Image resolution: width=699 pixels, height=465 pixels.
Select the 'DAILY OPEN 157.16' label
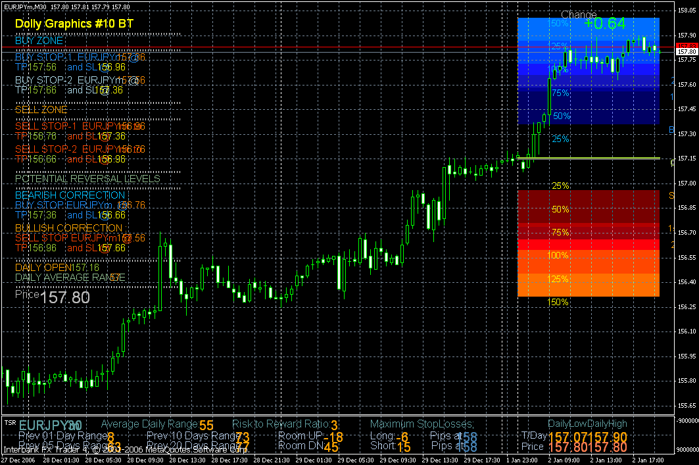tap(57, 268)
